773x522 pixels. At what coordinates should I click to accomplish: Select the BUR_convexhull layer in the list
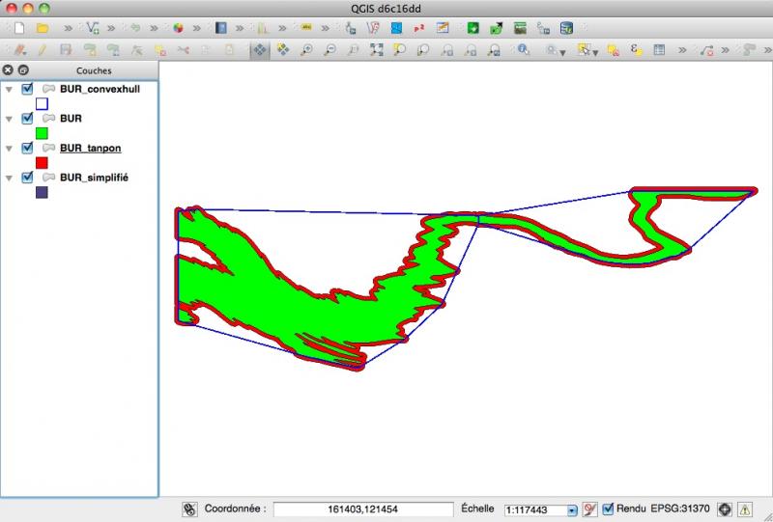click(100, 89)
